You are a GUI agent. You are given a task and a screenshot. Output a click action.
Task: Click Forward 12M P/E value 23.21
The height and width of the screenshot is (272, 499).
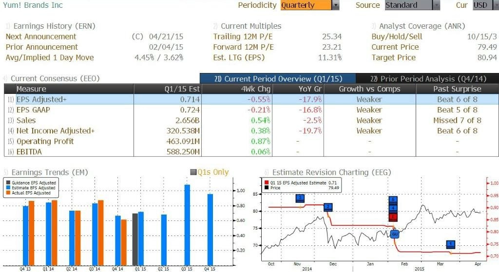[331, 47]
